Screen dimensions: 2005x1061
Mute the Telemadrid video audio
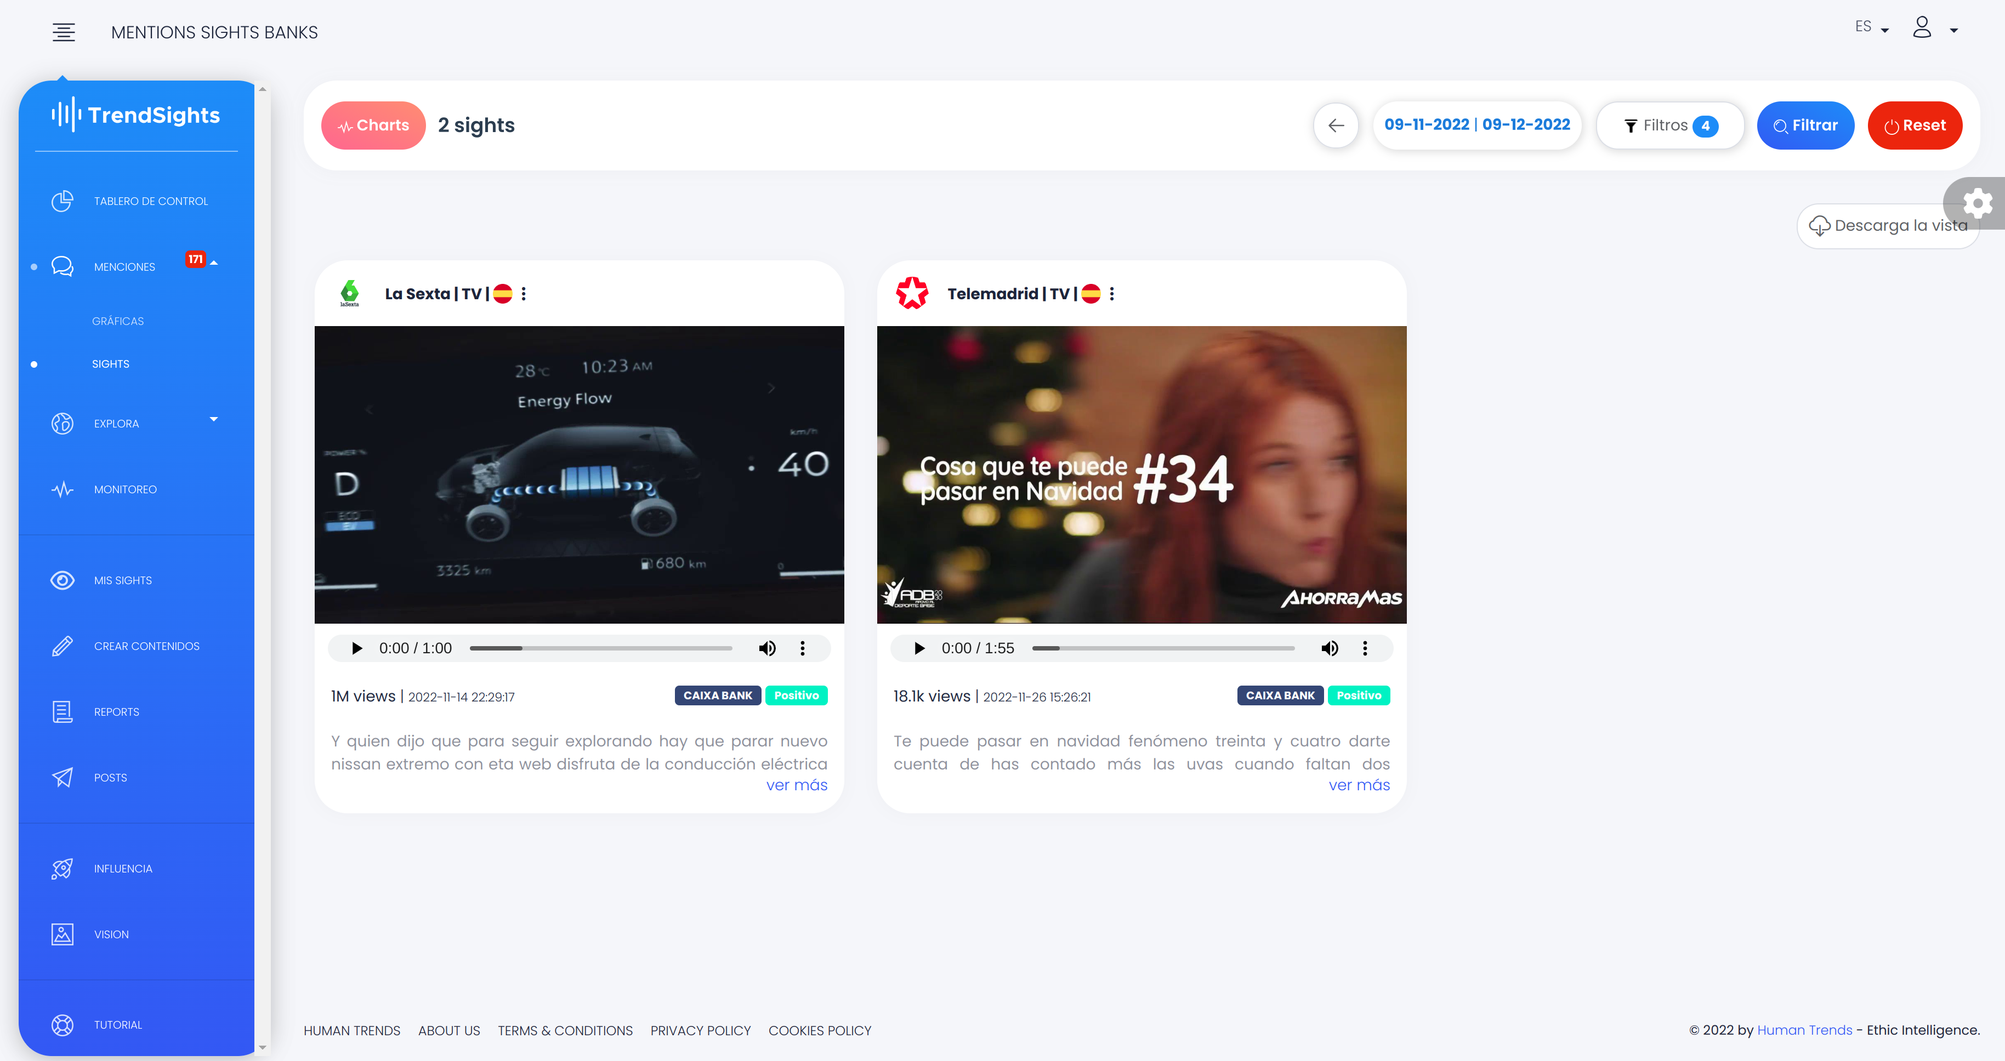click(1330, 649)
